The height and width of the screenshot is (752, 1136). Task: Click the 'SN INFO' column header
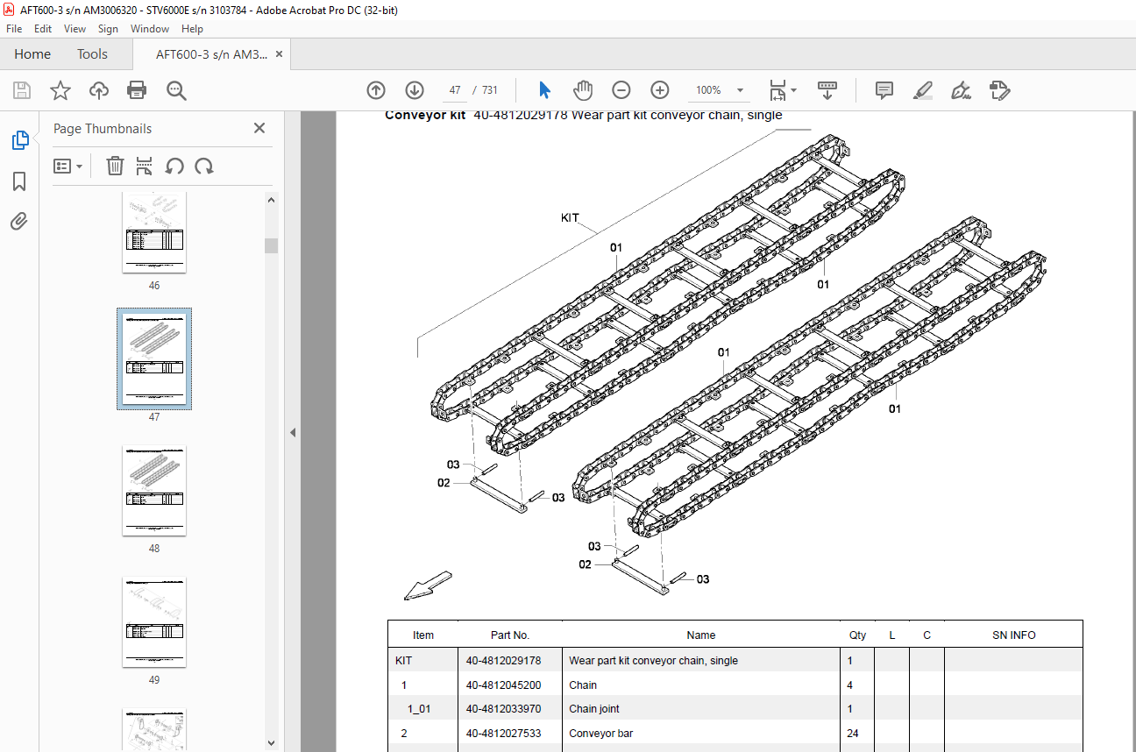pyautogui.click(x=1013, y=635)
